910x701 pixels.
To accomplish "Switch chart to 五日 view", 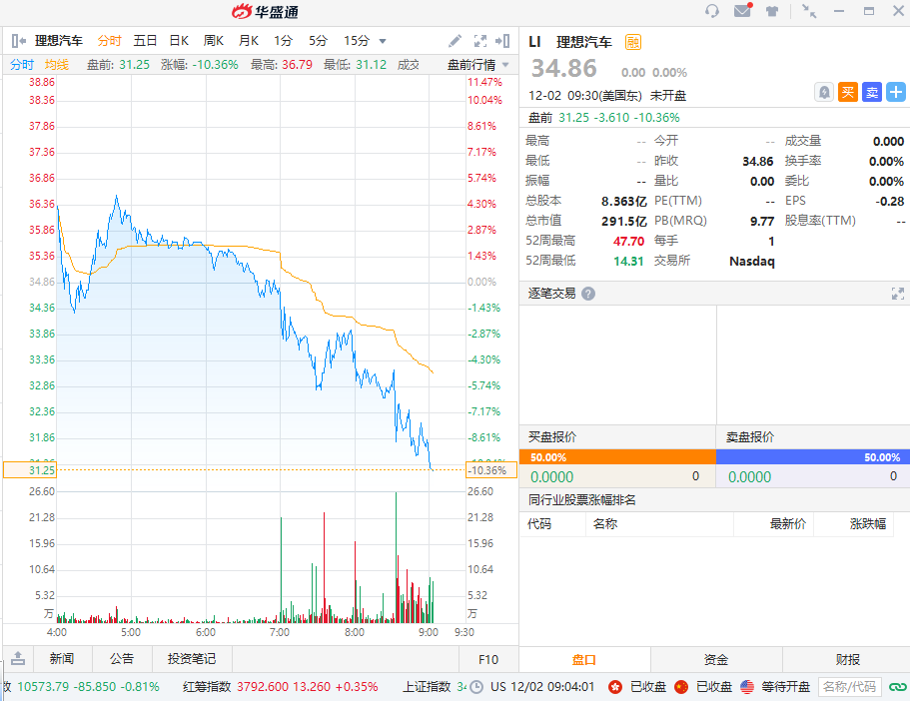I will (145, 41).
